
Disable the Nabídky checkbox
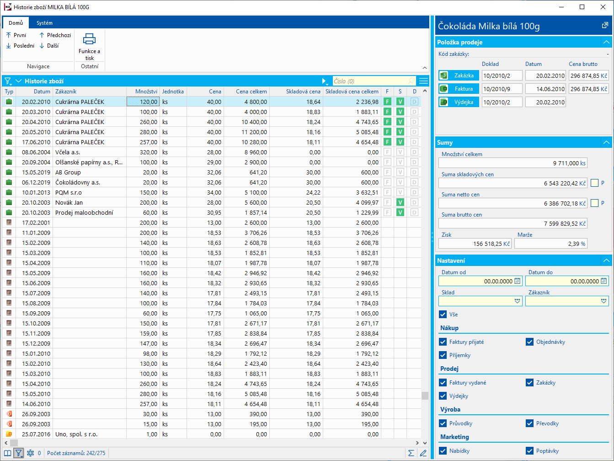pyautogui.click(x=443, y=451)
